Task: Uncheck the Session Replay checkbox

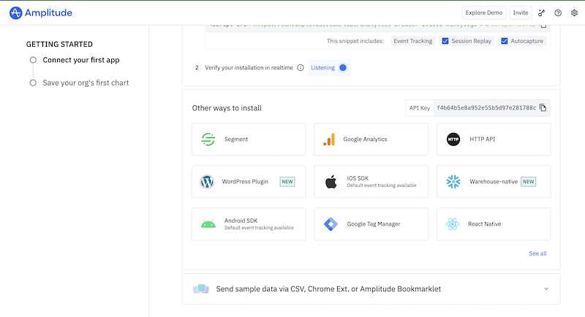Action: click(445, 41)
